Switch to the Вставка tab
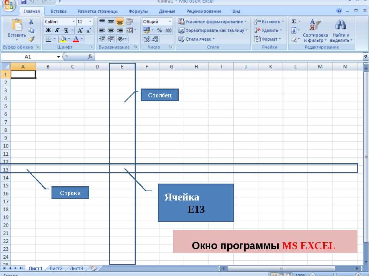 tap(58, 11)
